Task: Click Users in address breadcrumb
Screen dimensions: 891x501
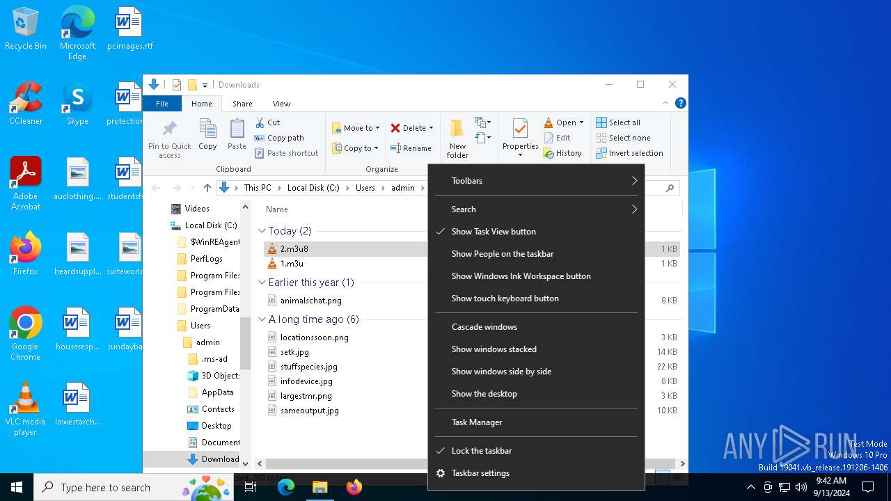Action: click(x=365, y=188)
